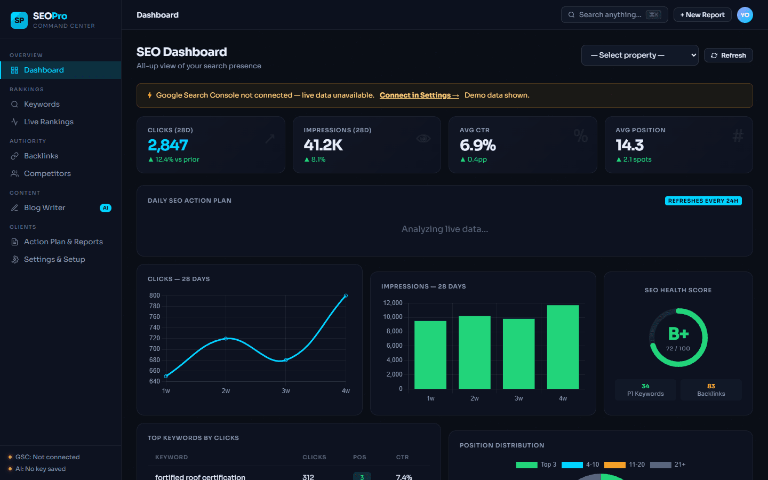Click the hash icon on Avg Position card
Viewport: 768px width, 480px height.
738,136
